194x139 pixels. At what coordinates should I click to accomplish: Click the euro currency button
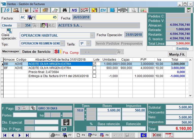(x=144, y=135)
